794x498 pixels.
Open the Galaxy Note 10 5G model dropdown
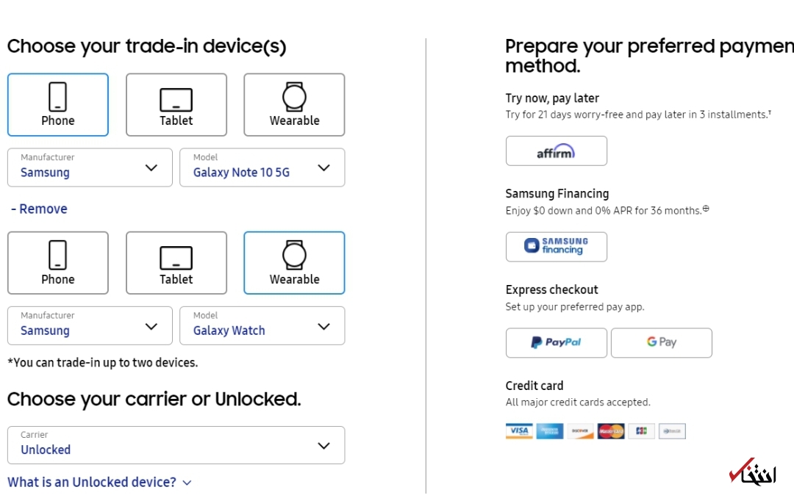click(x=262, y=167)
